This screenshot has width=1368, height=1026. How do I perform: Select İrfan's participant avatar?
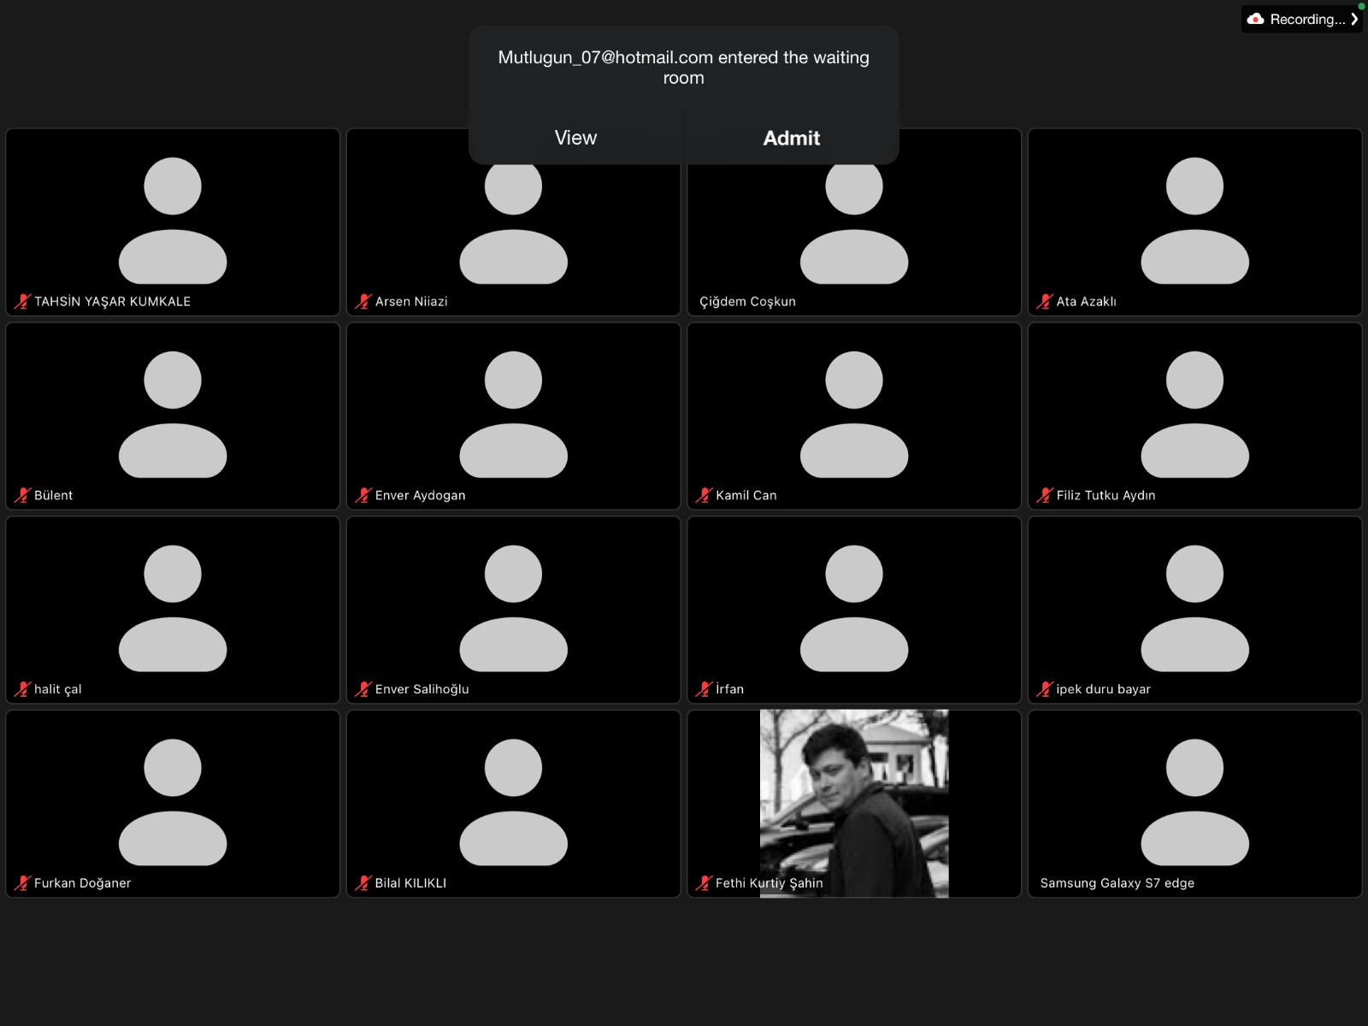point(853,608)
